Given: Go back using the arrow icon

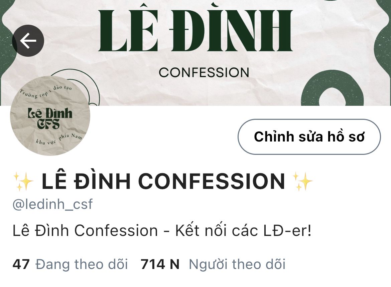Looking at the screenshot, I should [28, 41].
